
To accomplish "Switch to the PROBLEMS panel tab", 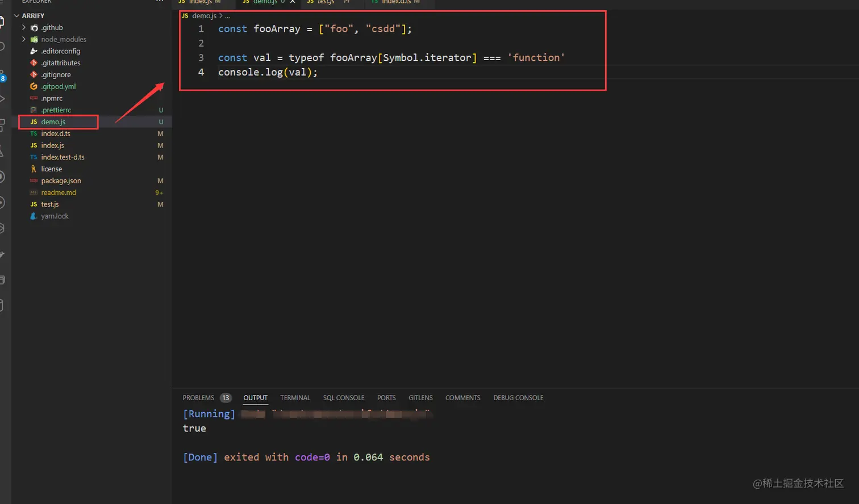I will pyautogui.click(x=198, y=398).
